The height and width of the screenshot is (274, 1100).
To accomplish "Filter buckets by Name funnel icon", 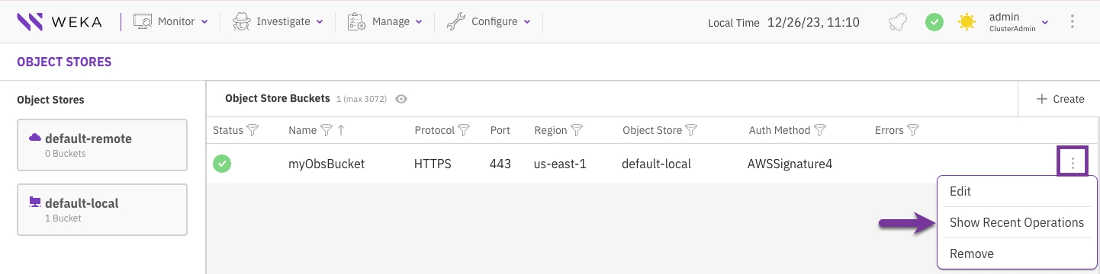I will [326, 130].
